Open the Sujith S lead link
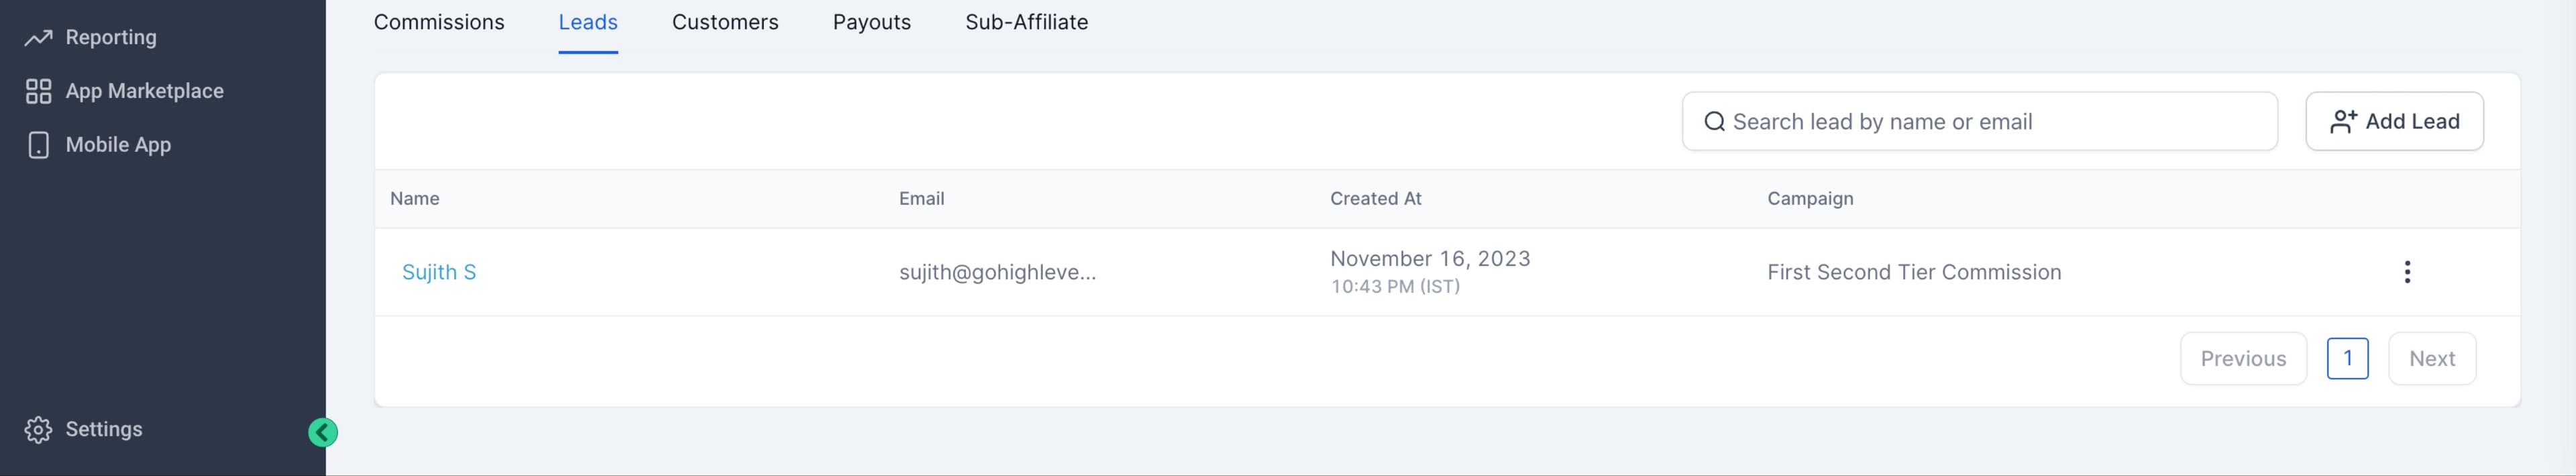Screen dimensions: 2576x476 (439, 272)
